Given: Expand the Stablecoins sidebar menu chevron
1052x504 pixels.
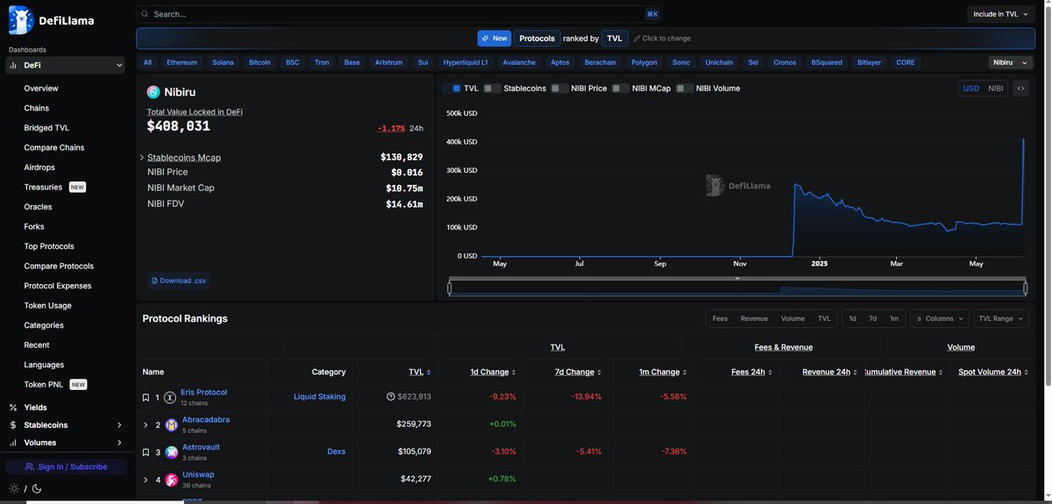Looking at the screenshot, I should click(119, 425).
